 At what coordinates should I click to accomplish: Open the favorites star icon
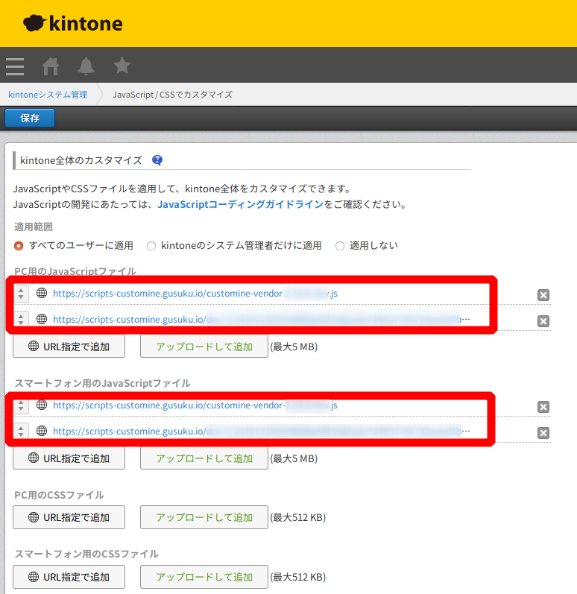tap(122, 66)
